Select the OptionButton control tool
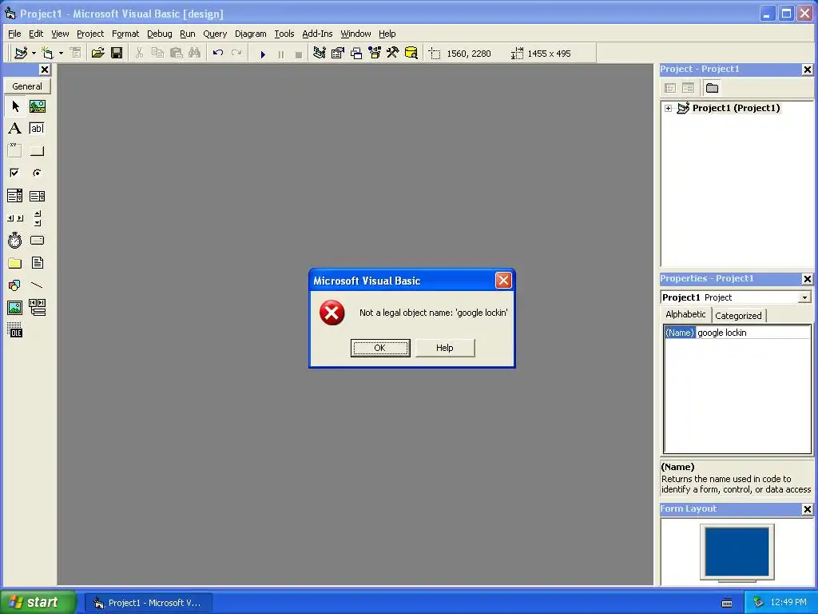The image size is (818, 614). pyautogui.click(x=37, y=173)
